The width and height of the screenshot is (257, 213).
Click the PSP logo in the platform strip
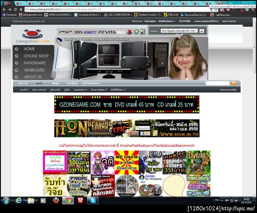[65, 32]
